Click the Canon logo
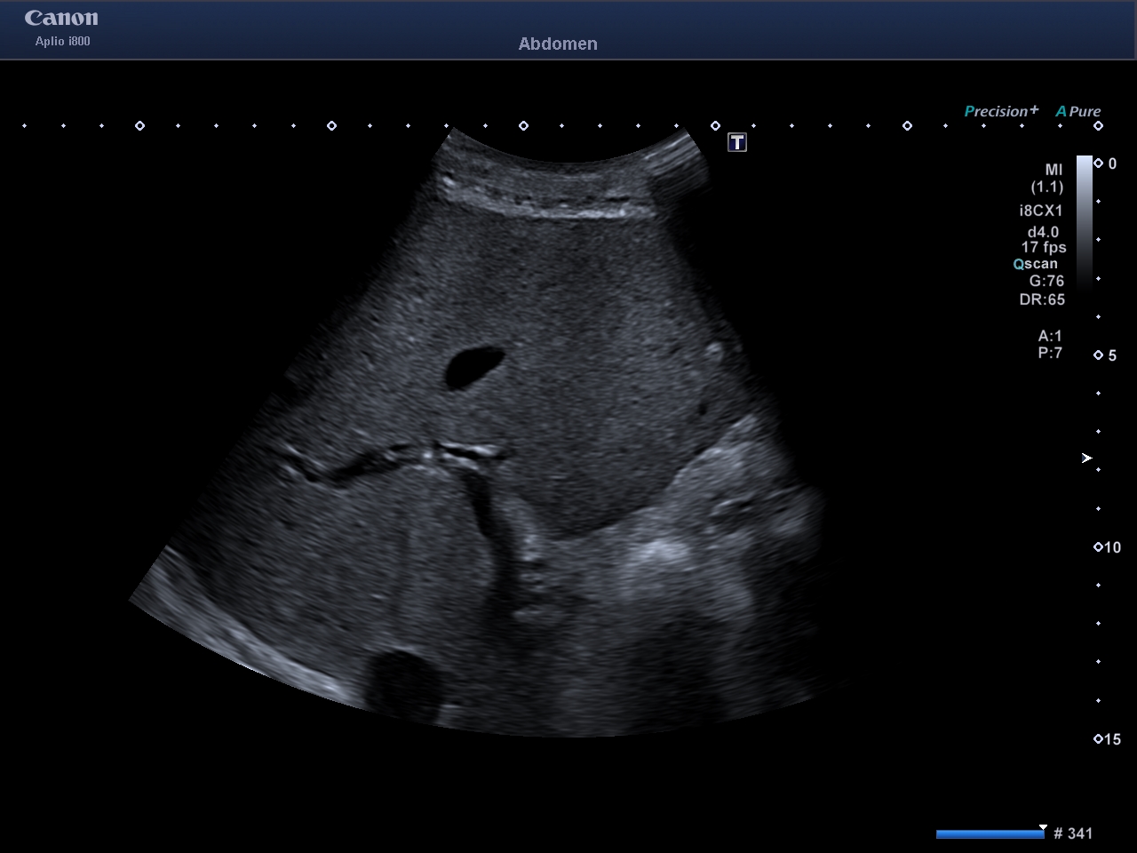The height and width of the screenshot is (853, 1137). tap(61, 19)
